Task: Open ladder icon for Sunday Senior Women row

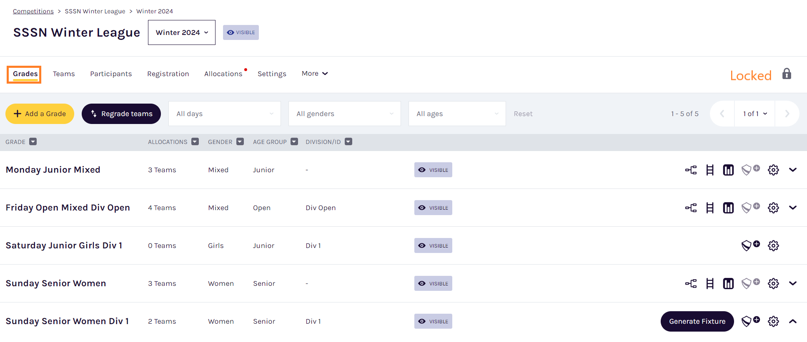Action: [x=710, y=283]
